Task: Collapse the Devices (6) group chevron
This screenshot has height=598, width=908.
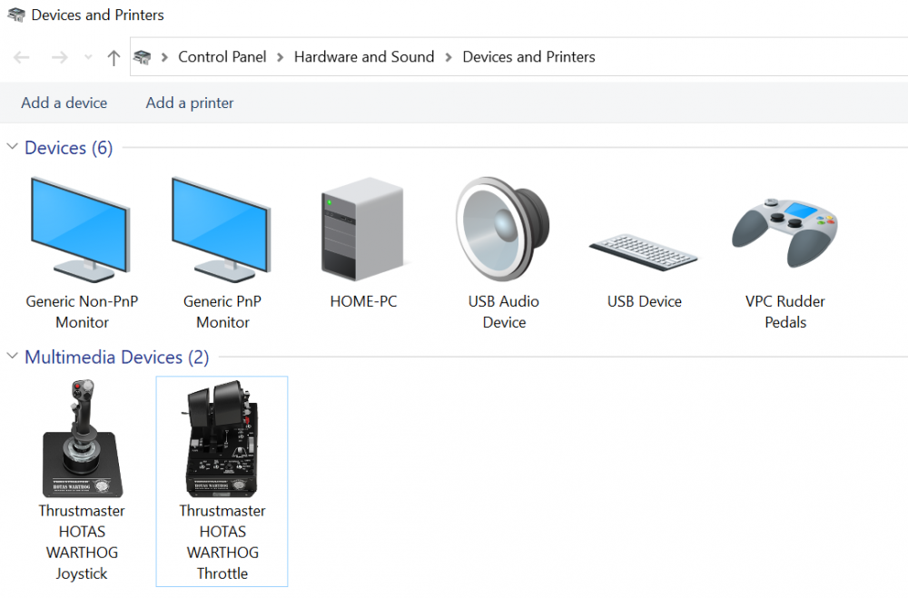Action: coord(12,147)
